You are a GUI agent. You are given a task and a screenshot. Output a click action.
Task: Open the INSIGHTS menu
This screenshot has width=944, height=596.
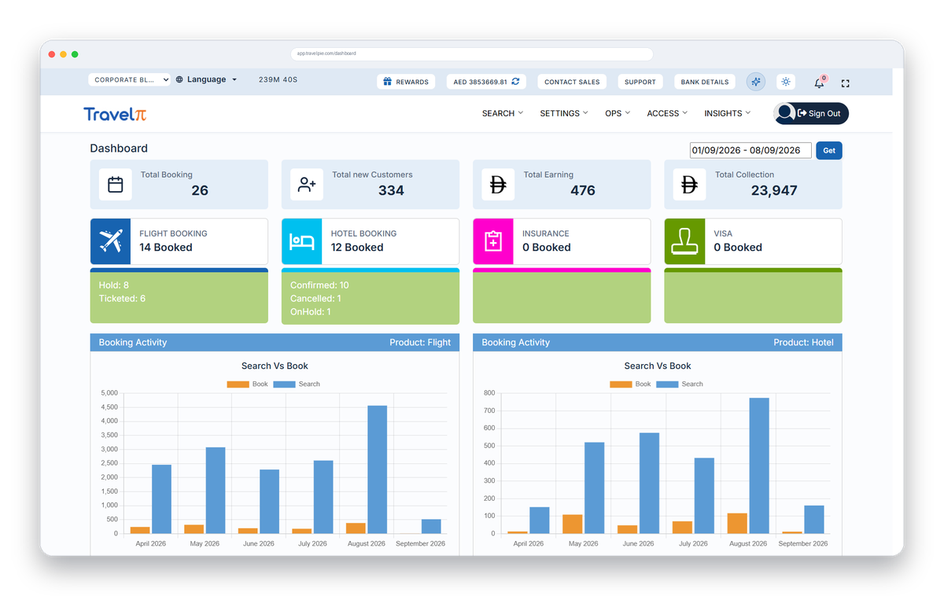pyautogui.click(x=728, y=113)
